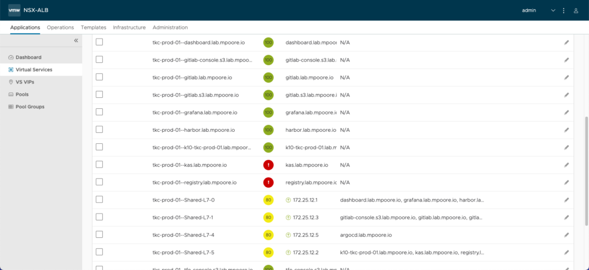Click the argocd.lab.mpoore.io hostname text
The width and height of the screenshot is (589, 270).
tap(366, 235)
